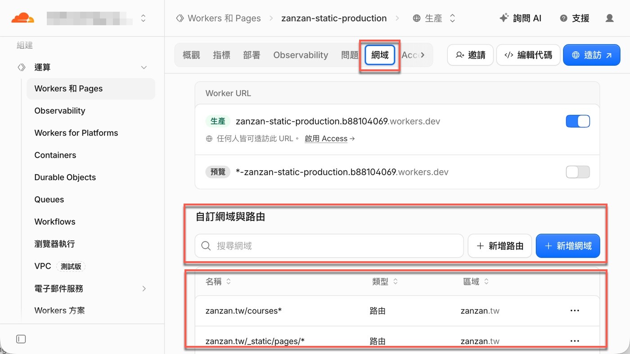Sort table by 區域 column
The width and height of the screenshot is (630, 354).
click(x=476, y=281)
